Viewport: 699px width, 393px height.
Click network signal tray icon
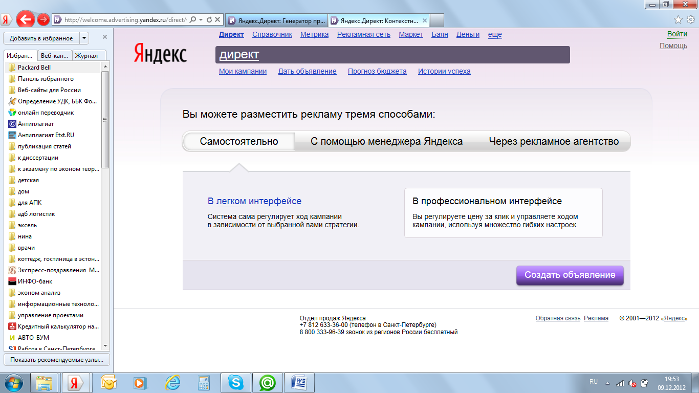[620, 383]
